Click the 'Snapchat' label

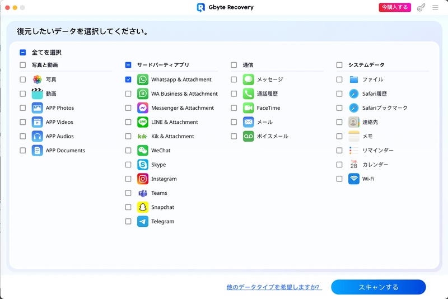[162, 207]
